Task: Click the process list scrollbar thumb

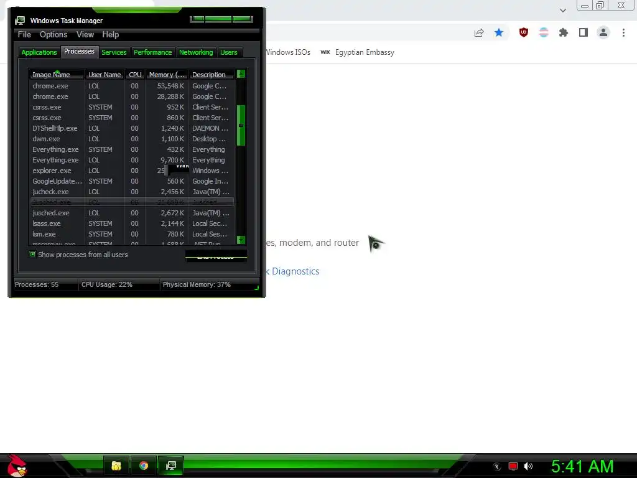Action: pos(241,125)
